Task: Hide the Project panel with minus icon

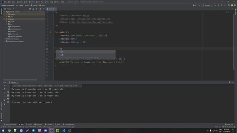Action: 44,9
